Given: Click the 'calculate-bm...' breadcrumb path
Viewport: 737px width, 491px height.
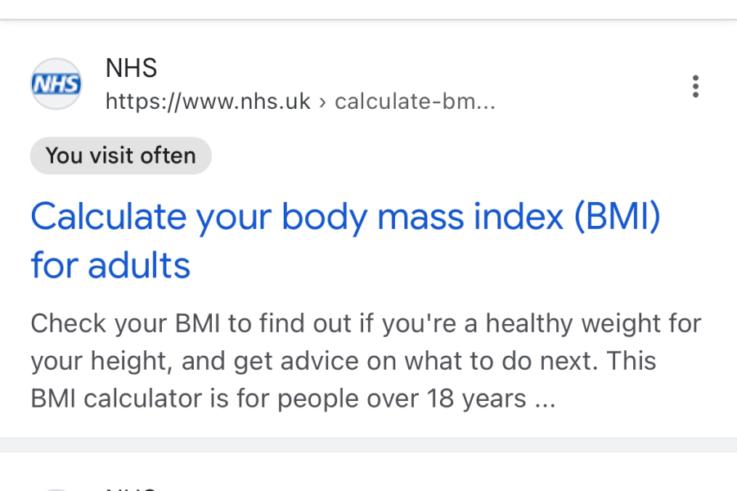Looking at the screenshot, I should pos(414,101).
